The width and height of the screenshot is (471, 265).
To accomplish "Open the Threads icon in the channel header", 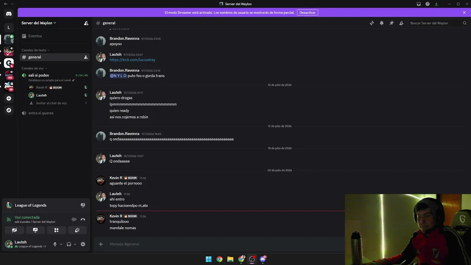I will point(372,23).
